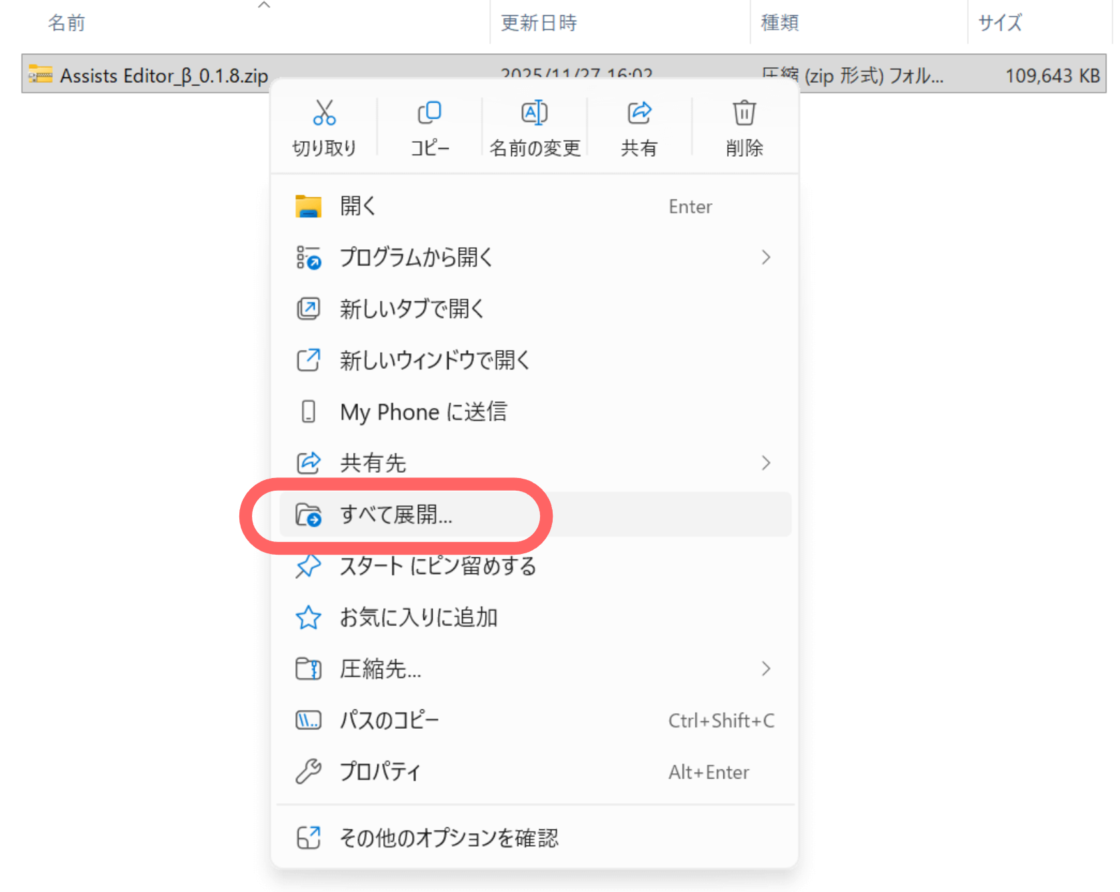
Task: Expand the Open with (プログラムから開く) submenu arrow
Action: (766, 258)
